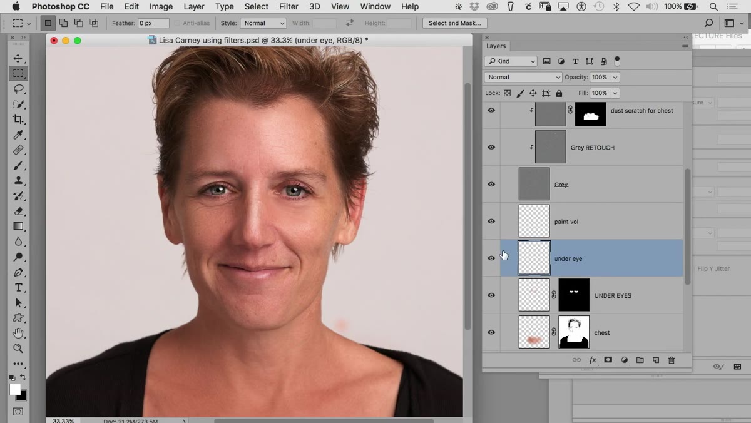751x423 pixels.
Task: Click Lock all padlock icon
Action: 559,93
